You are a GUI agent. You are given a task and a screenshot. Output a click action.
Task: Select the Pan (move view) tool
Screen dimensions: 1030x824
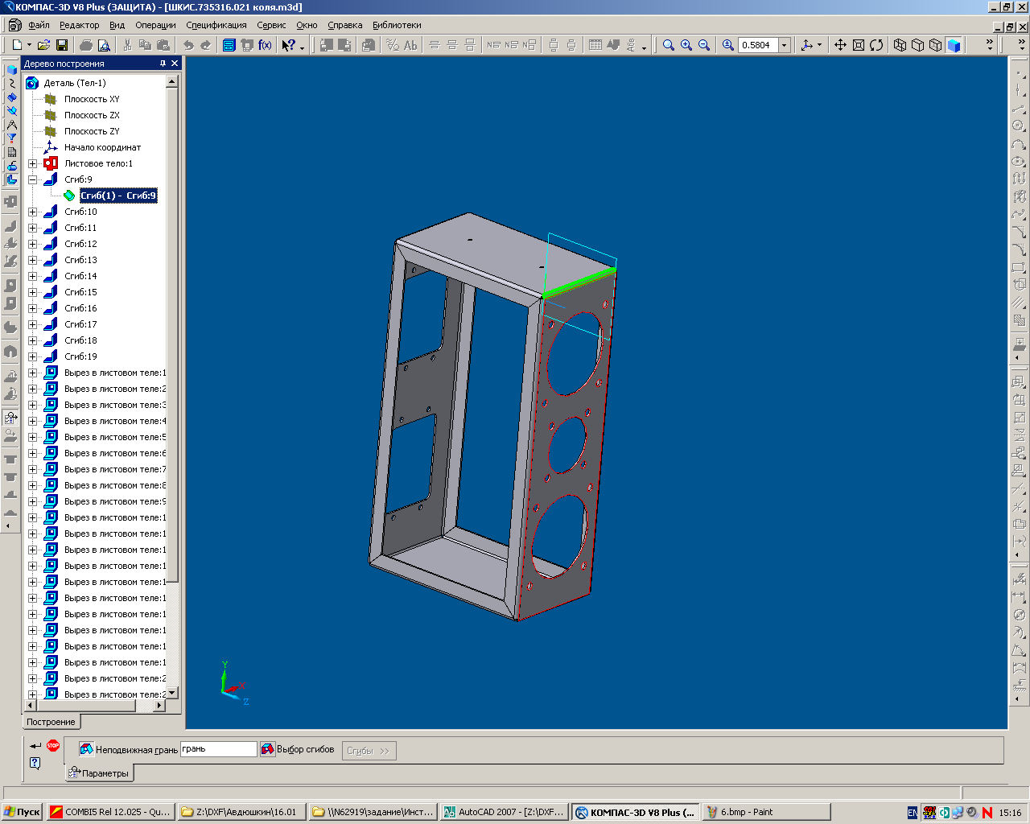pos(840,45)
